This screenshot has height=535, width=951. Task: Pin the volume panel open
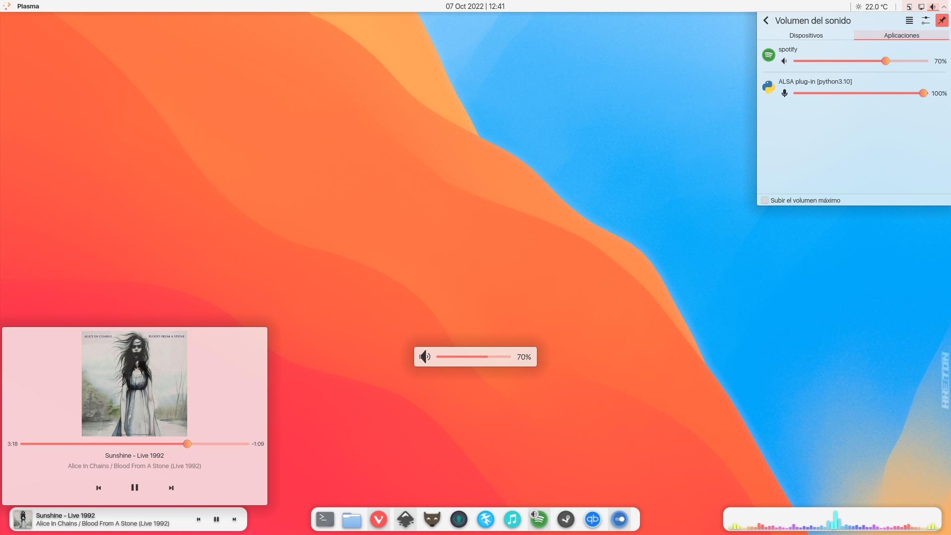pyautogui.click(x=942, y=21)
